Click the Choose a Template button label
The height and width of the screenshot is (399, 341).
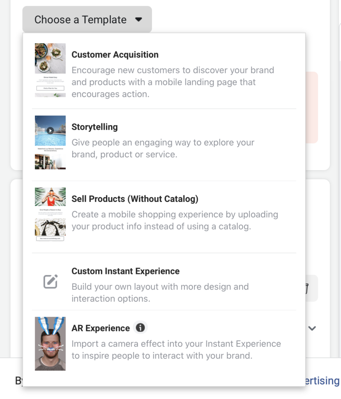(80, 19)
